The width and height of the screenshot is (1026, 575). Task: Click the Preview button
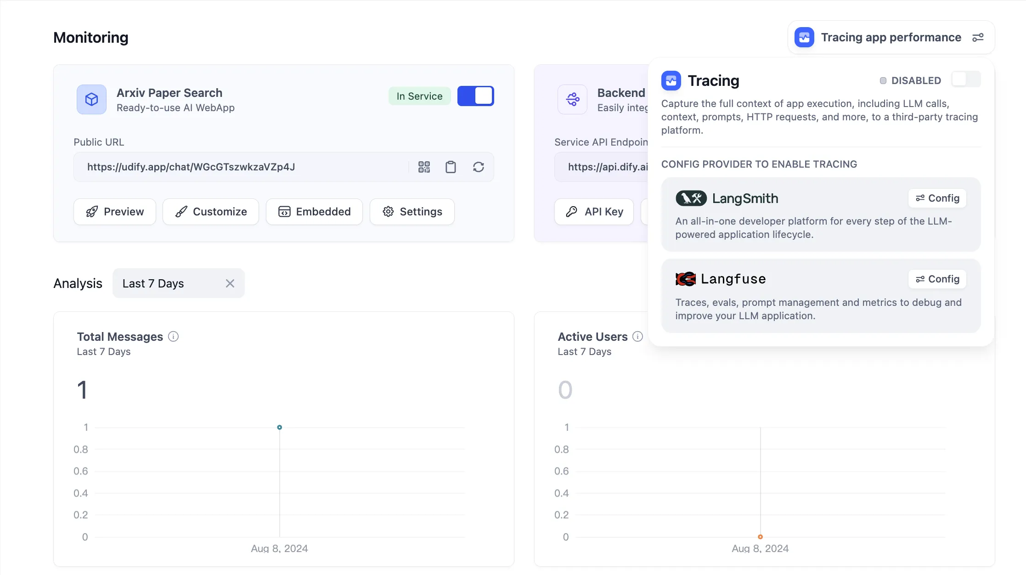tap(115, 212)
